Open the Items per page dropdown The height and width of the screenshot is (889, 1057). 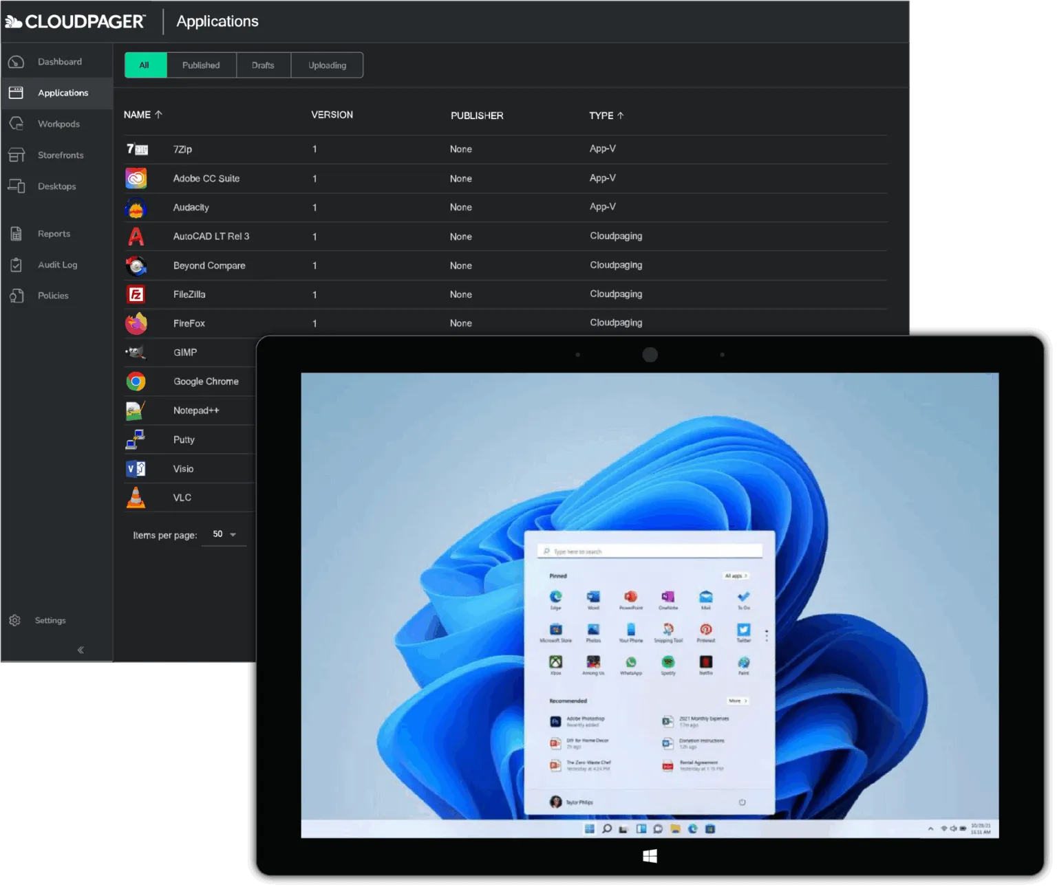coord(224,534)
